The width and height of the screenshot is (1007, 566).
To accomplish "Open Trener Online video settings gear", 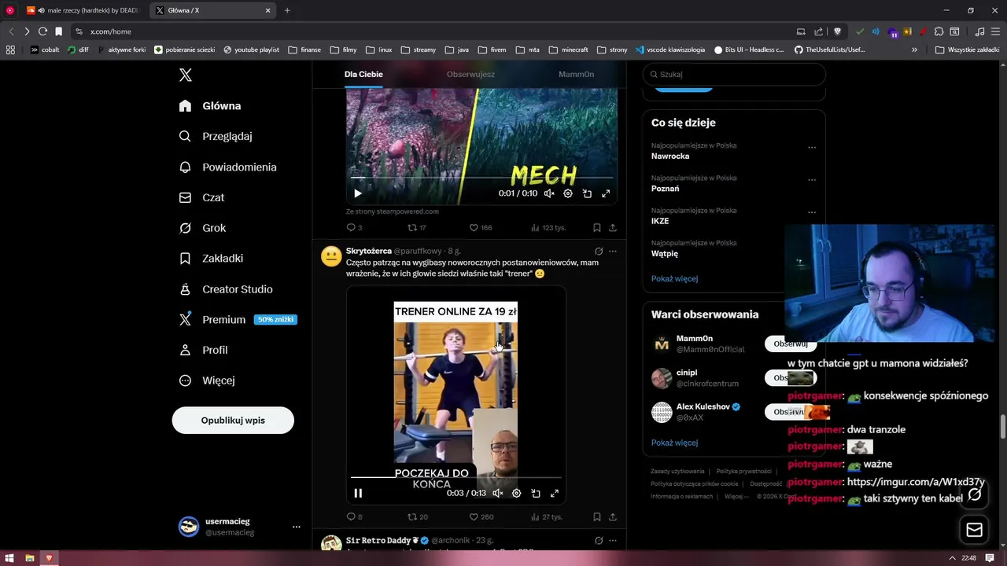I will (x=517, y=493).
